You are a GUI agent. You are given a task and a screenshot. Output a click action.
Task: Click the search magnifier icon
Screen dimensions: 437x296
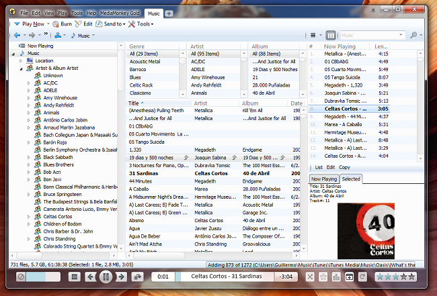point(413,35)
